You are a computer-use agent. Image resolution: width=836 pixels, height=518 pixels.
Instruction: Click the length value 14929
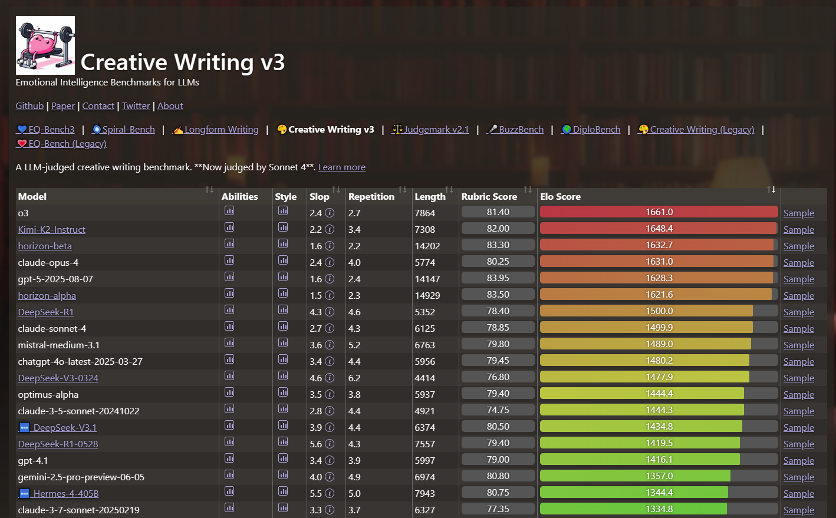pyautogui.click(x=427, y=296)
